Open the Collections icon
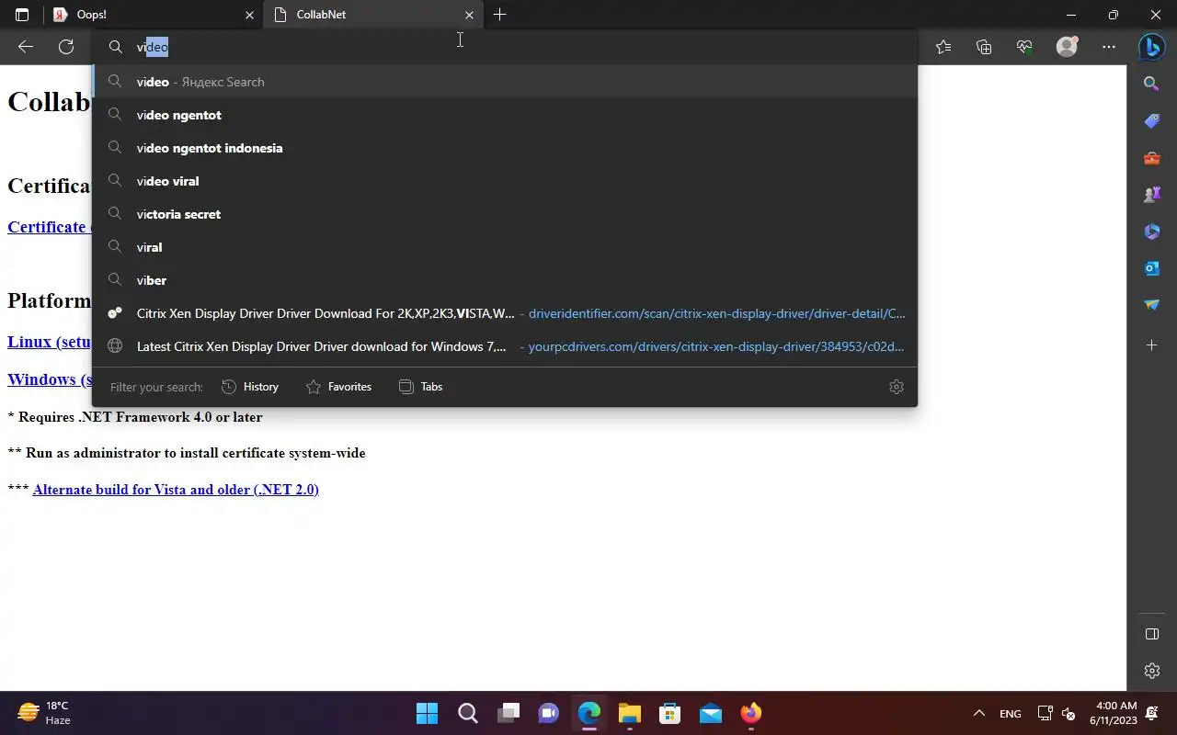Image resolution: width=1177 pixels, height=735 pixels. 984,47
